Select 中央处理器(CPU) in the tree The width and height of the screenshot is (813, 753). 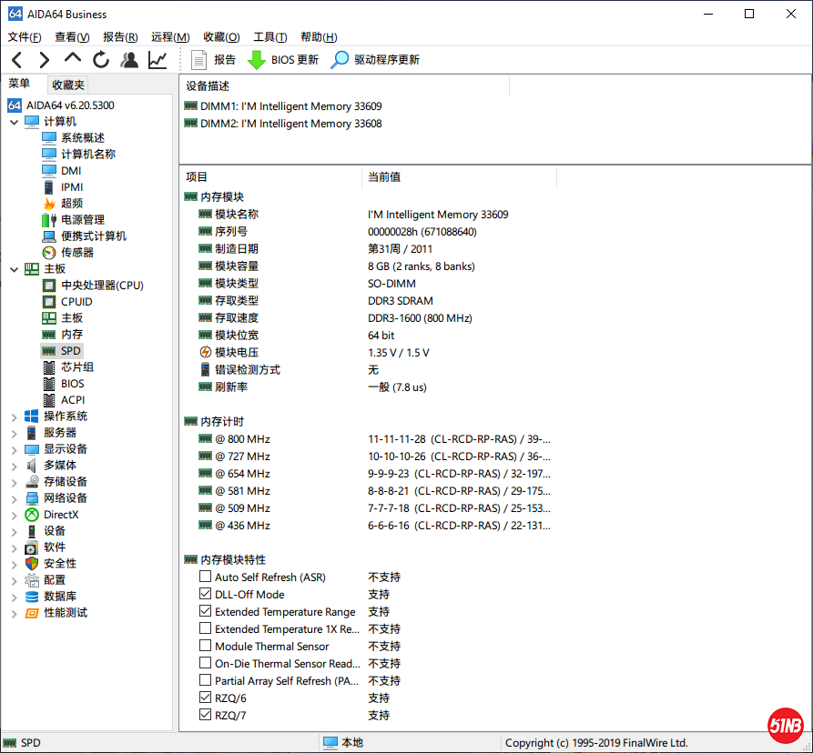(x=102, y=286)
